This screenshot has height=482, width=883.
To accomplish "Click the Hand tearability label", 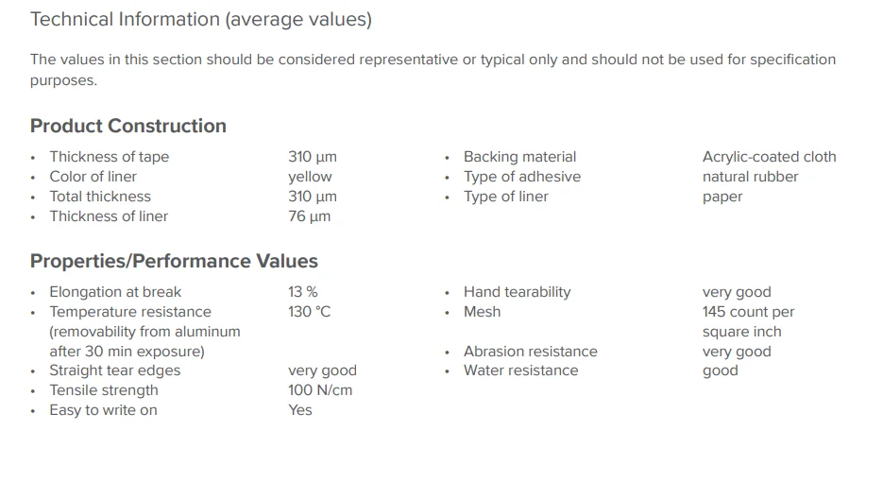I will pos(517,292).
